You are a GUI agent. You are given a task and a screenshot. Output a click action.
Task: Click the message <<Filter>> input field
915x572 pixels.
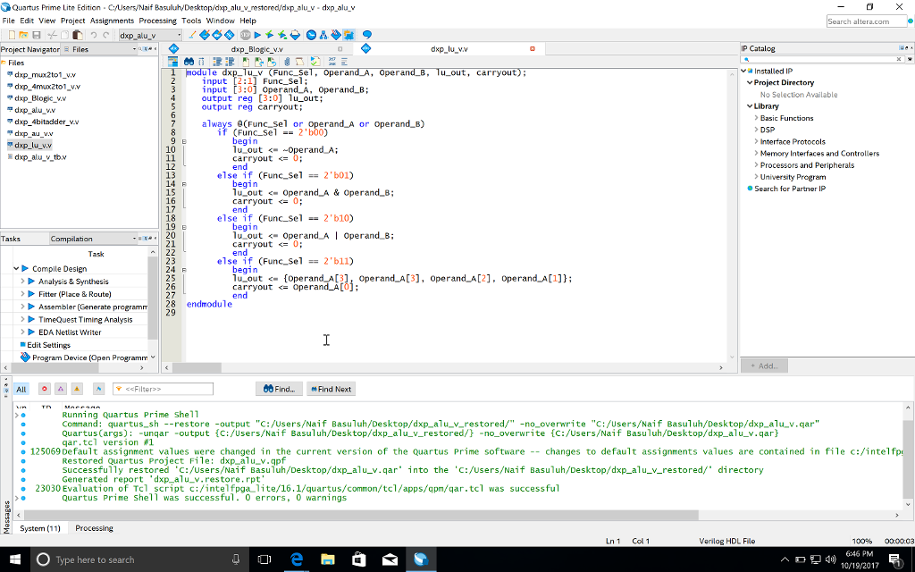(x=163, y=389)
